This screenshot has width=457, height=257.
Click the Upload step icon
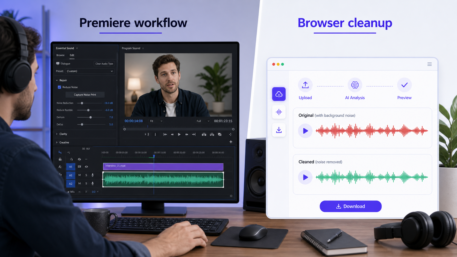click(x=305, y=85)
